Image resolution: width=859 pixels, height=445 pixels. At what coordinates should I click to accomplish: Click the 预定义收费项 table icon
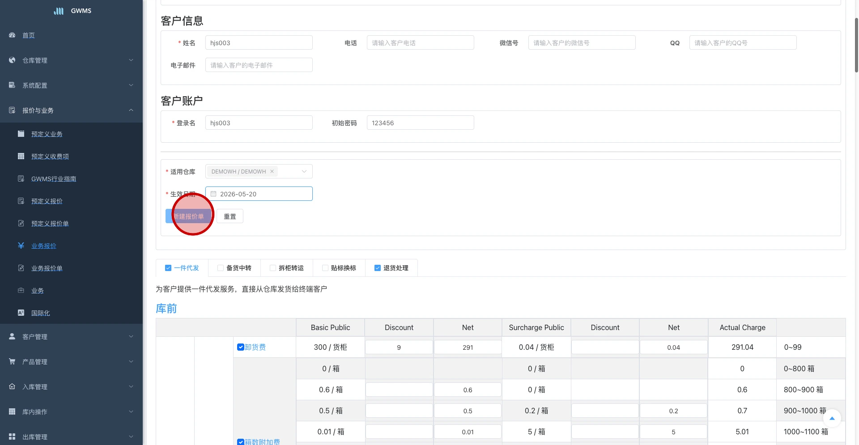tap(21, 156)
